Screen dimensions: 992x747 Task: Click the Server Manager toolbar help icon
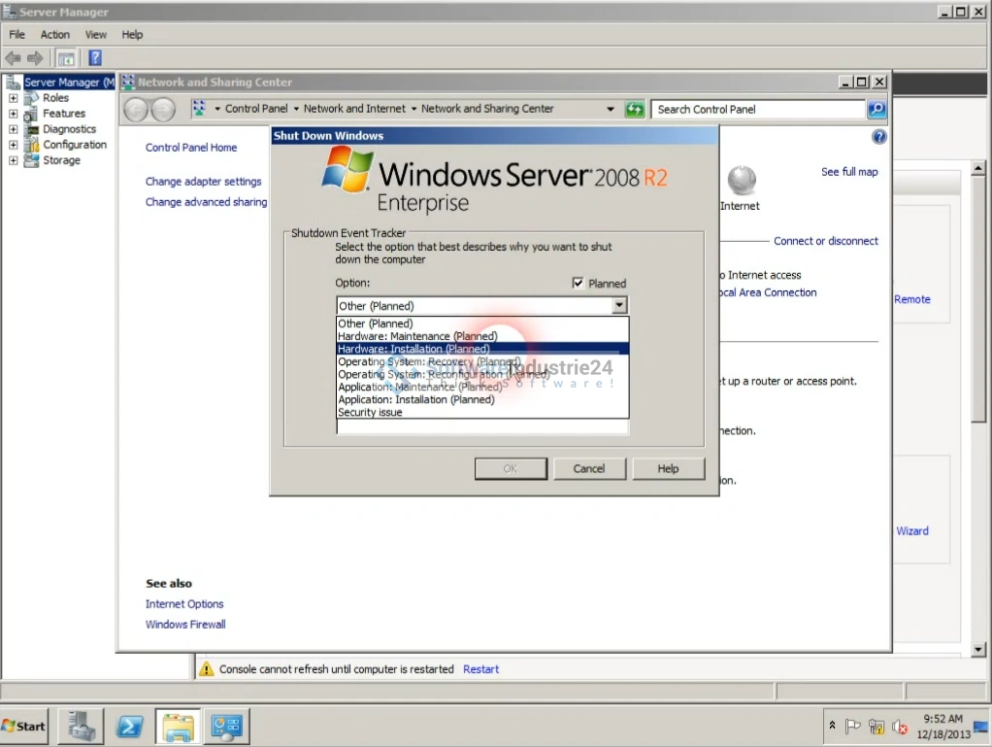pyautogui.click(x=95, y=58)
